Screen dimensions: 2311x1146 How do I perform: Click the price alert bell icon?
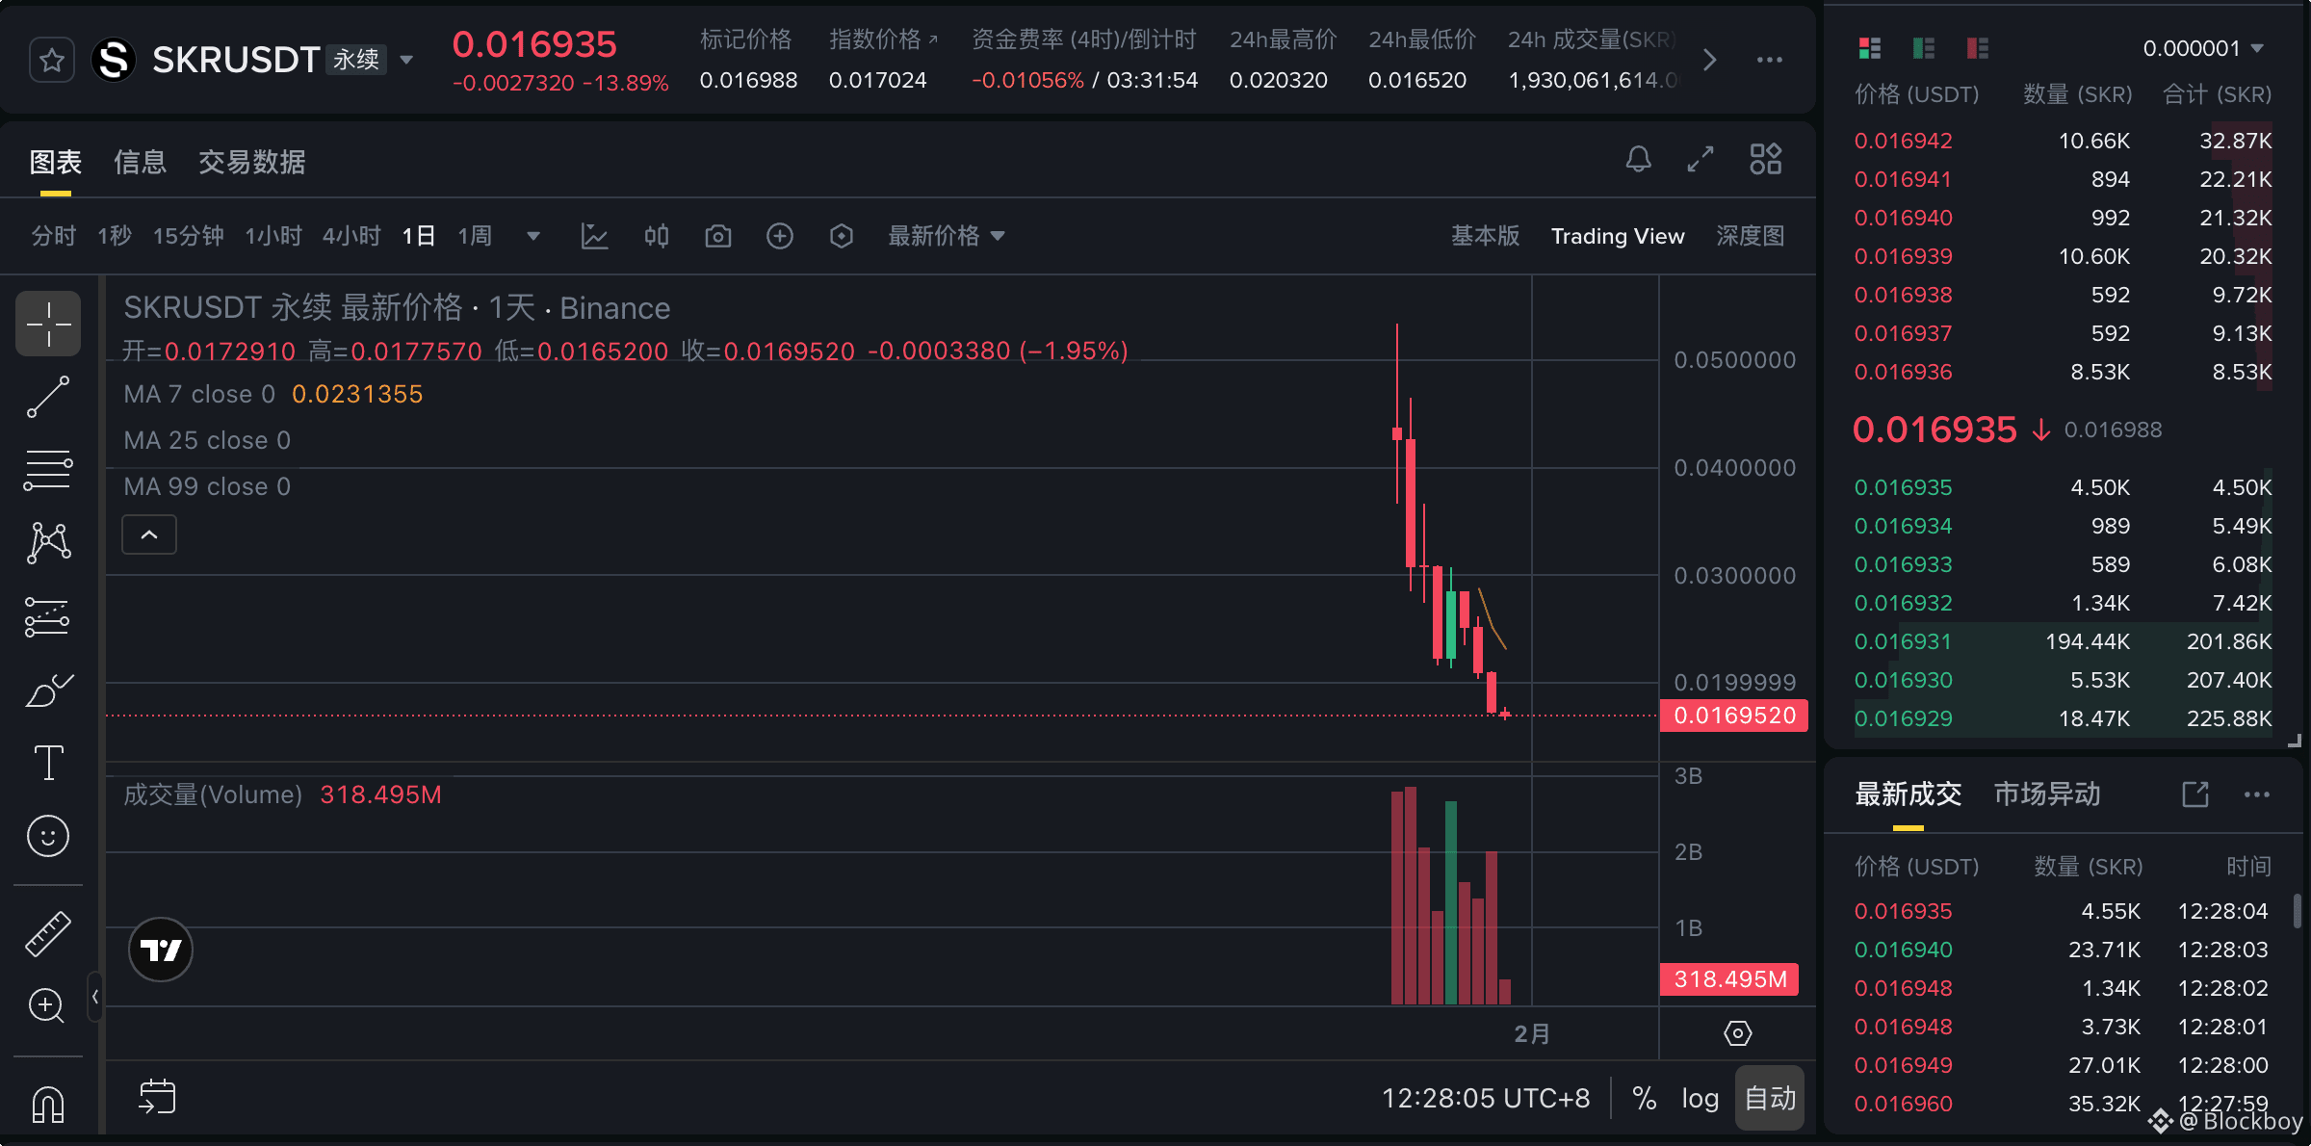[x=1638, y=159]
